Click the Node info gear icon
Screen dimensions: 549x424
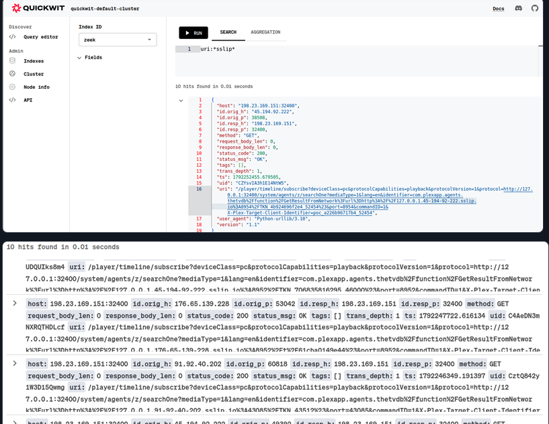[12, 87]
